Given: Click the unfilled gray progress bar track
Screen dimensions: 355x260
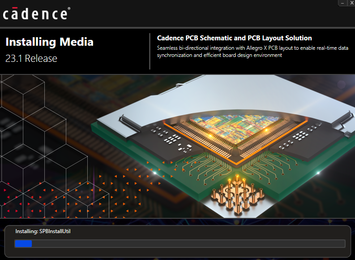Looking at the screenshot, I should 188,243.
